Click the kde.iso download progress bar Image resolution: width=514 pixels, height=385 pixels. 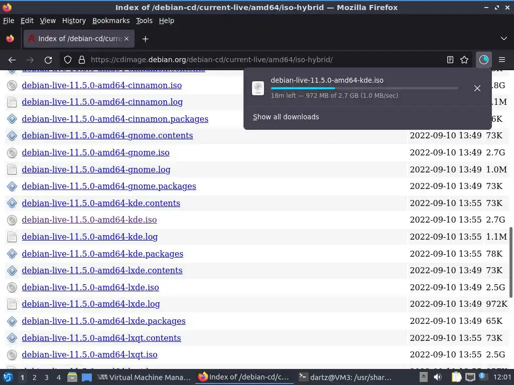[364, 88]
